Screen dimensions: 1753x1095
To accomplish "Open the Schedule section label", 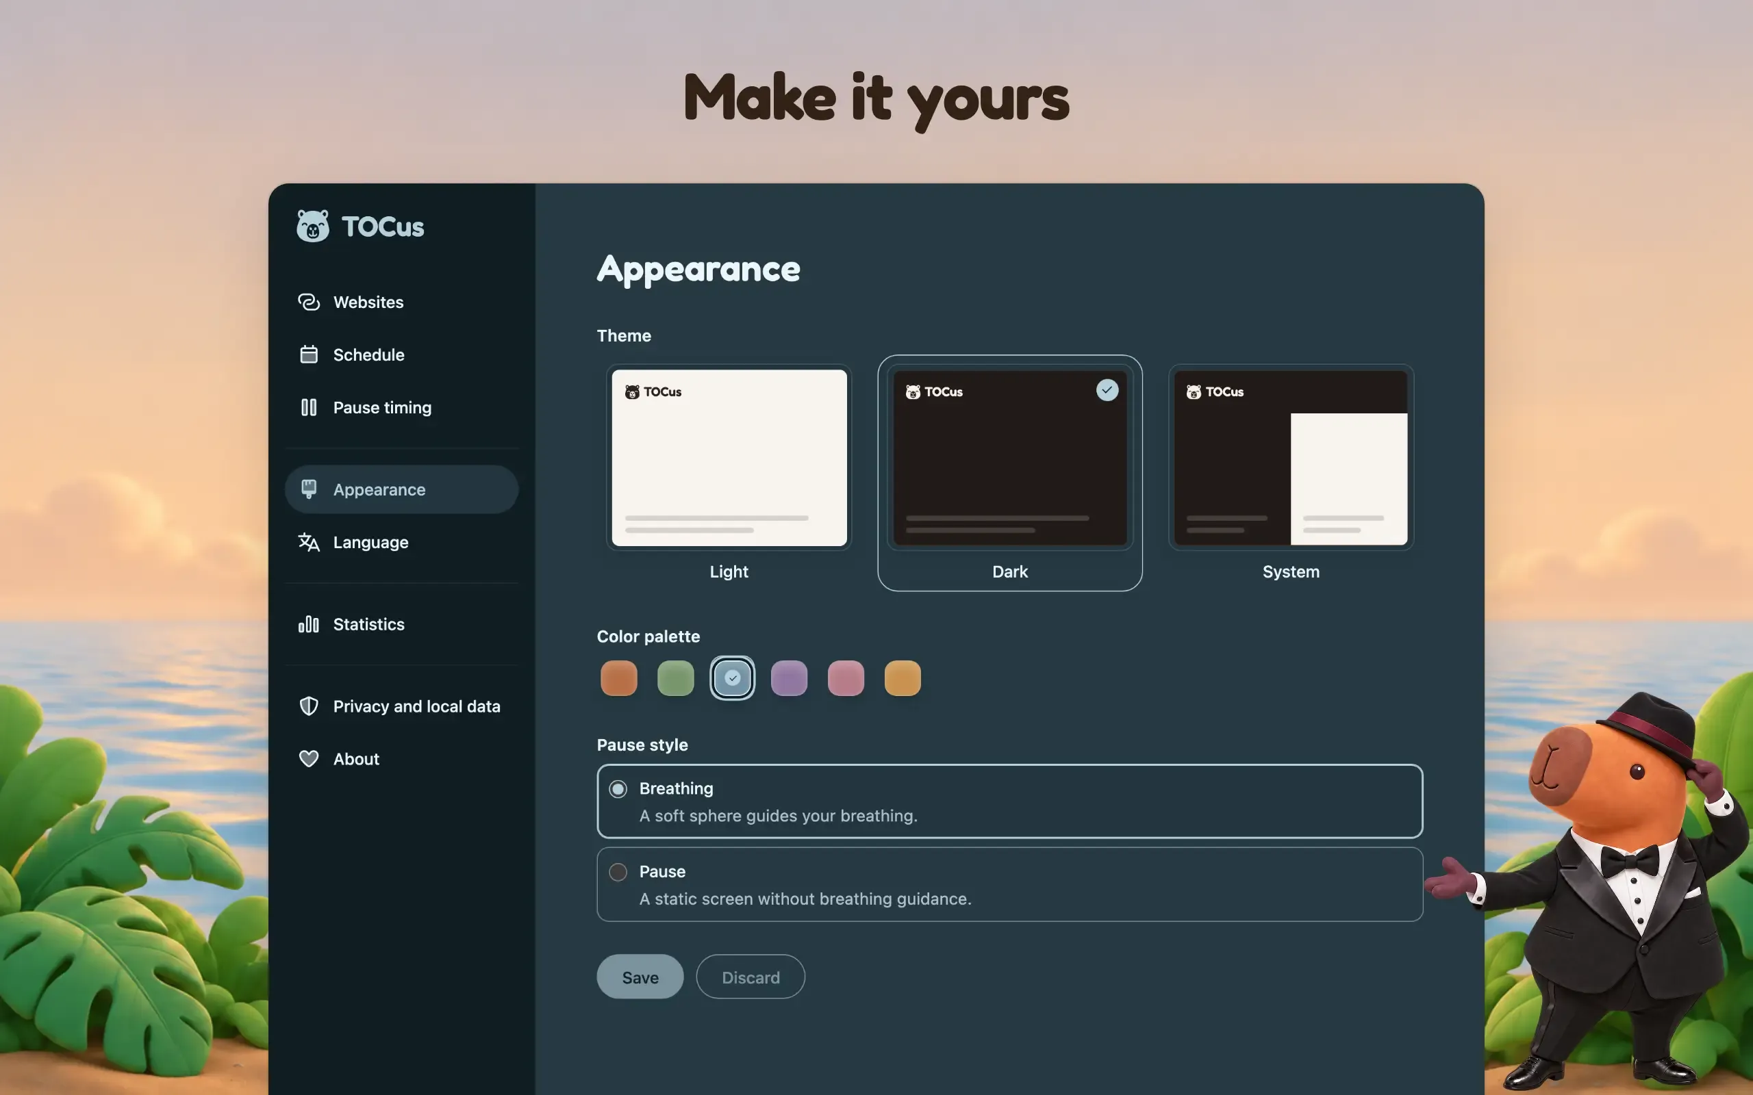I will click(368, 354).
